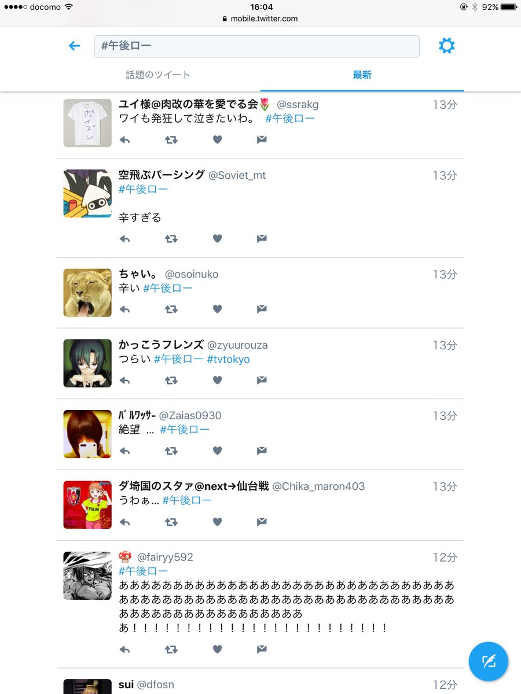Retweet the @Soviet_mt tweet
This screenshot has width=521, height=694.
pyautogui.click(x=171, y=238)
